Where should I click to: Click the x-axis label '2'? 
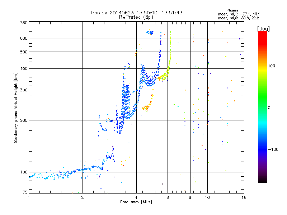click(x=83, y=197)
